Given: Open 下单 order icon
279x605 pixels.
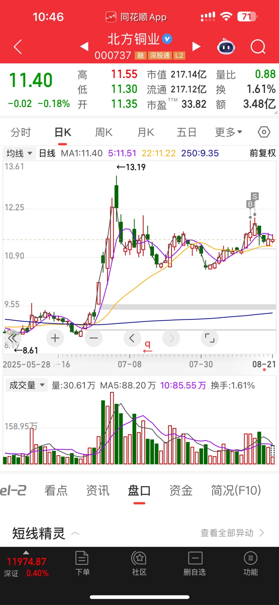Looking at the screenshot, I should (82, 563).
